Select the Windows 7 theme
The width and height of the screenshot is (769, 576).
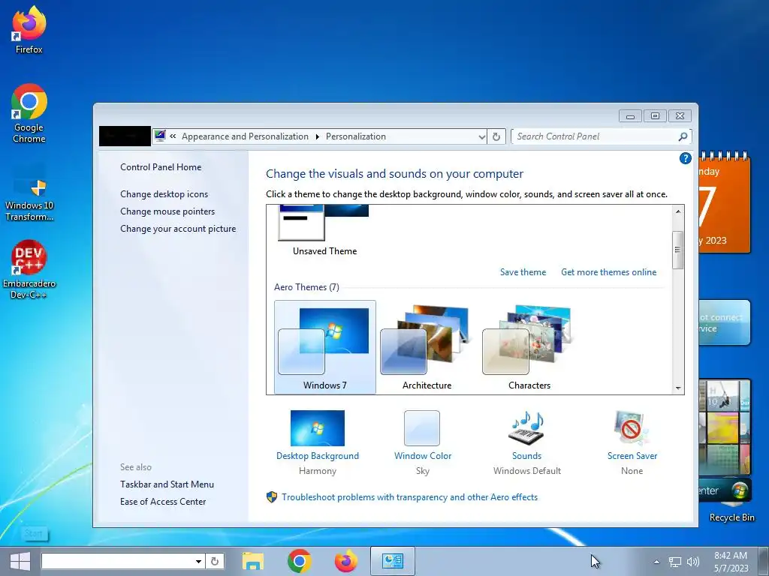pos(324,346)
